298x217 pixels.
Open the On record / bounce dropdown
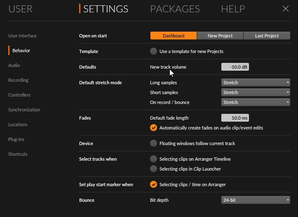(x=256, y=102)
